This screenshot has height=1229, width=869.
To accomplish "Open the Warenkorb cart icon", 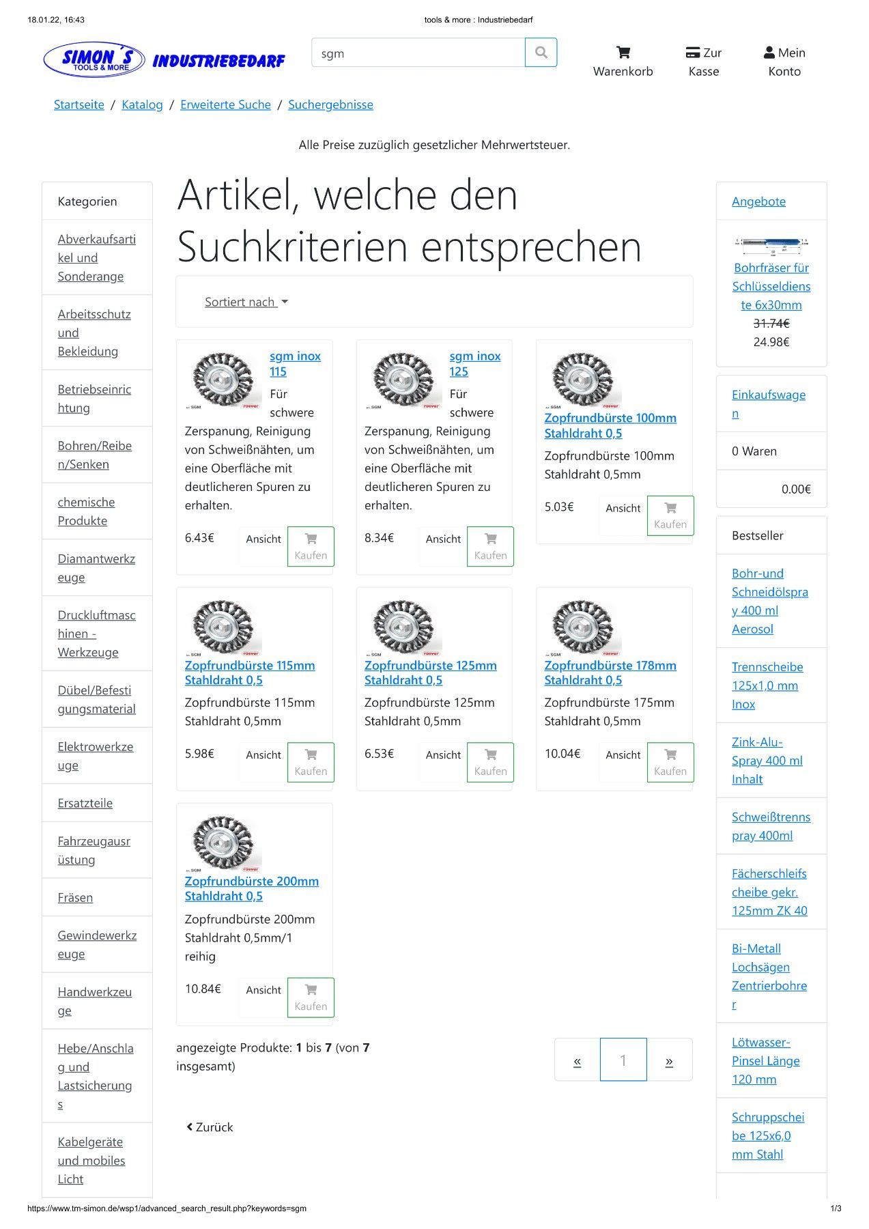I will coord(623,53).
